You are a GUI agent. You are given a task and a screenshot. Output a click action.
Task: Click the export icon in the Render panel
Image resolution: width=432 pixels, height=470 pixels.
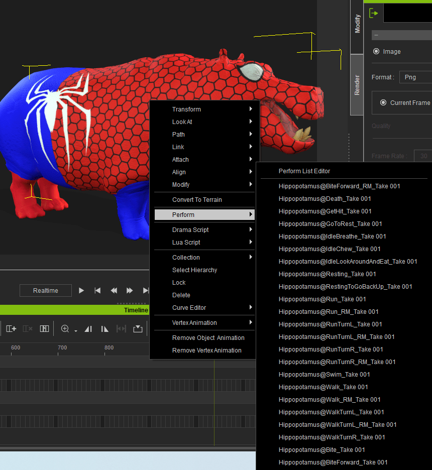tap(373, 14)
